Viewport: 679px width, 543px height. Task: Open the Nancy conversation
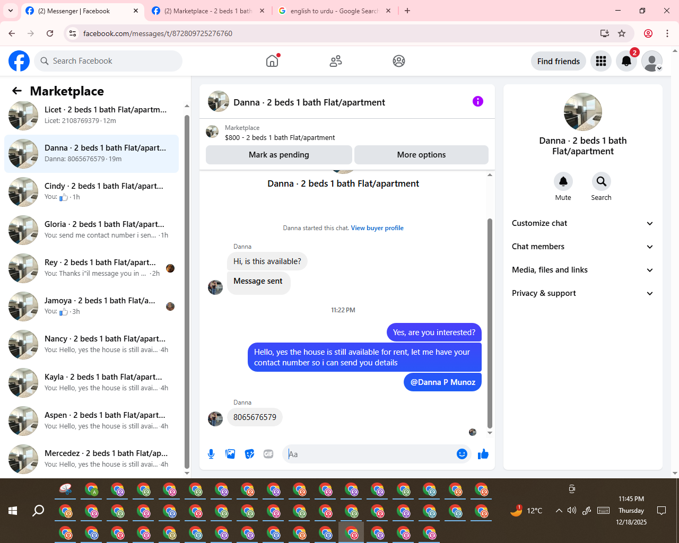pyautogui.click(x=91, y=345)
